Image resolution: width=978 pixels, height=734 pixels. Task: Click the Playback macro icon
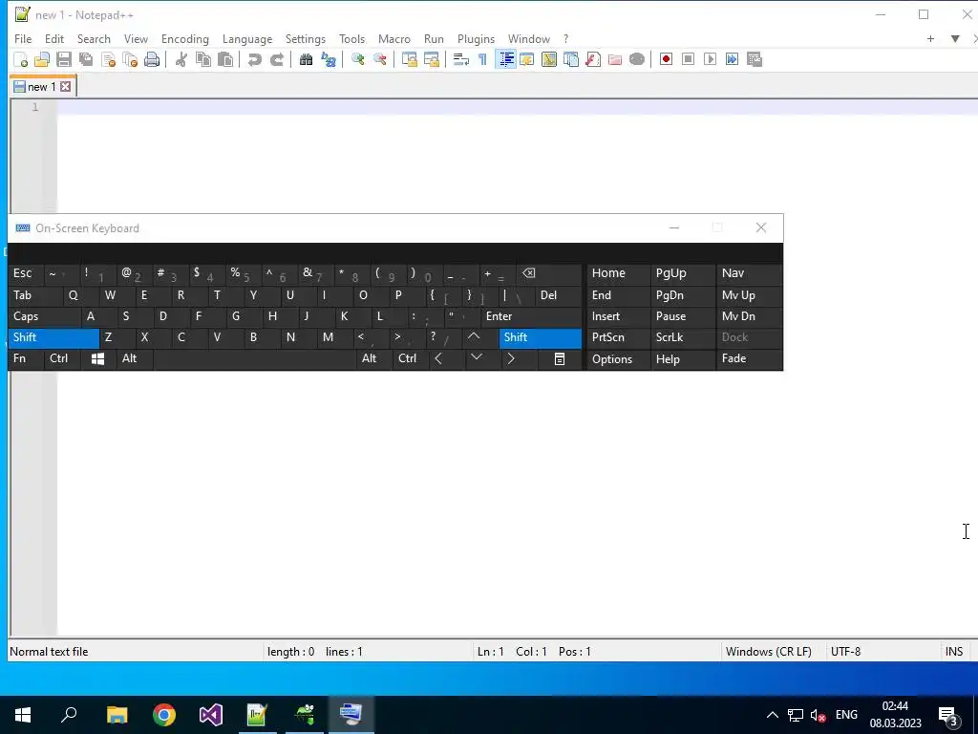coord(710,59)
